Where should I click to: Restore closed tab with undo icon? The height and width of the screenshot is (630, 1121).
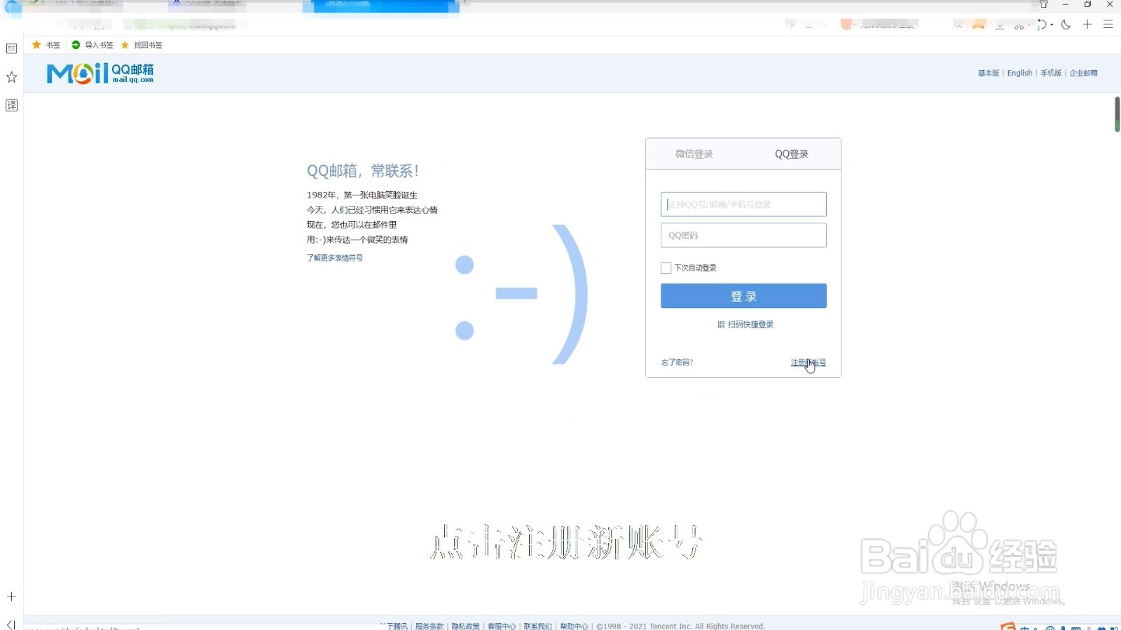[x=1043, y=24]
